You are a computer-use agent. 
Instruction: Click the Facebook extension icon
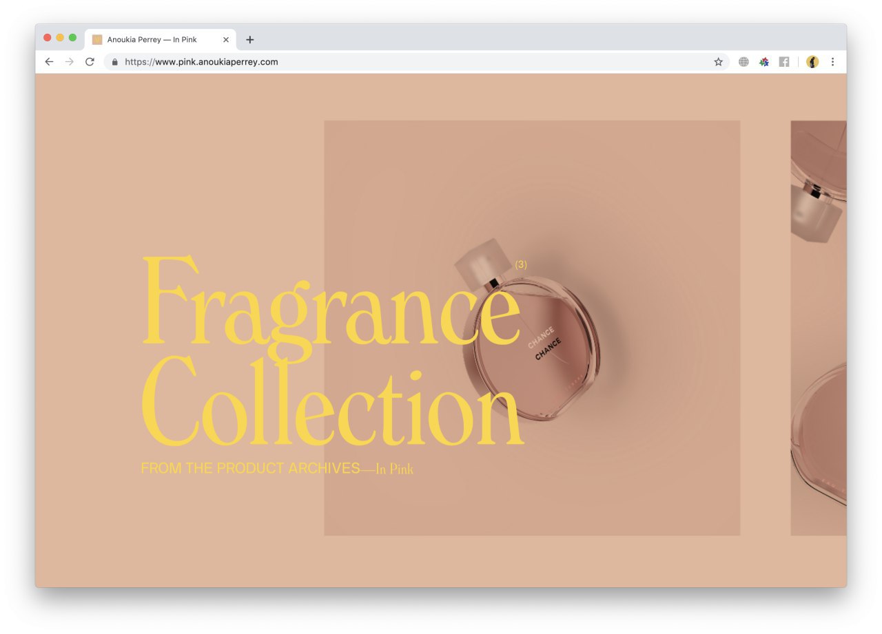(x=784, y=62)
